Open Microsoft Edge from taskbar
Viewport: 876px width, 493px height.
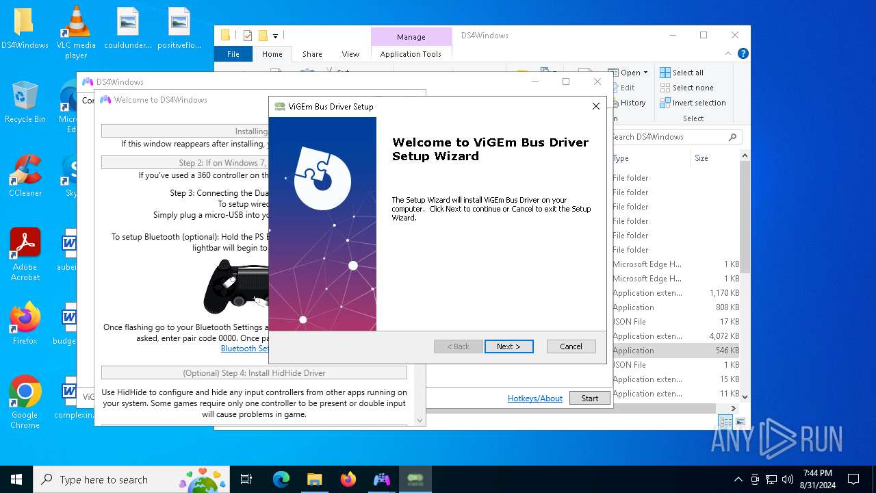[x=281, y=479]
